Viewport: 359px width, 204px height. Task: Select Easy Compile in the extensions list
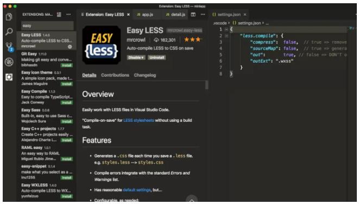coord(47,97)
